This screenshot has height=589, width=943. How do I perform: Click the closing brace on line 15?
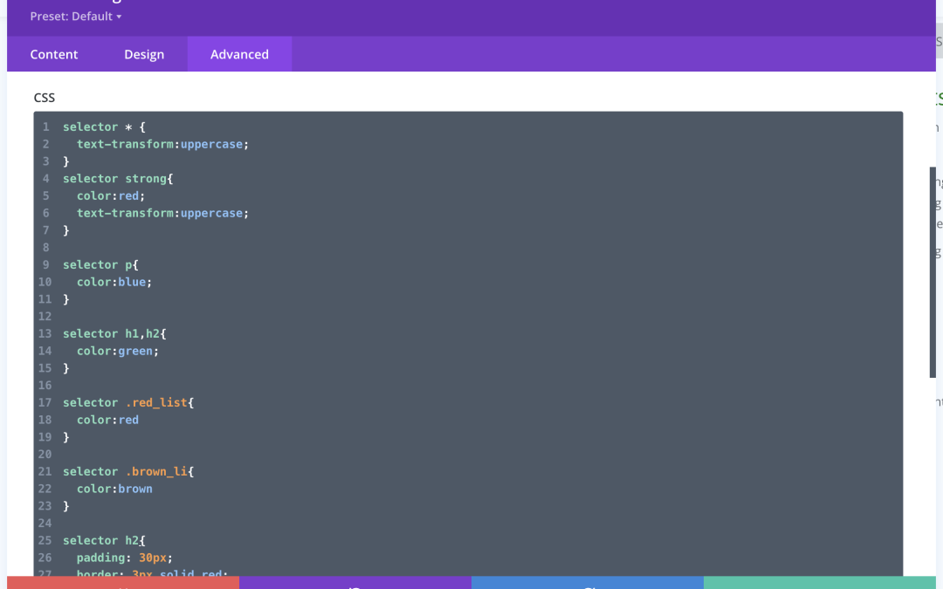tap(66, 368)
